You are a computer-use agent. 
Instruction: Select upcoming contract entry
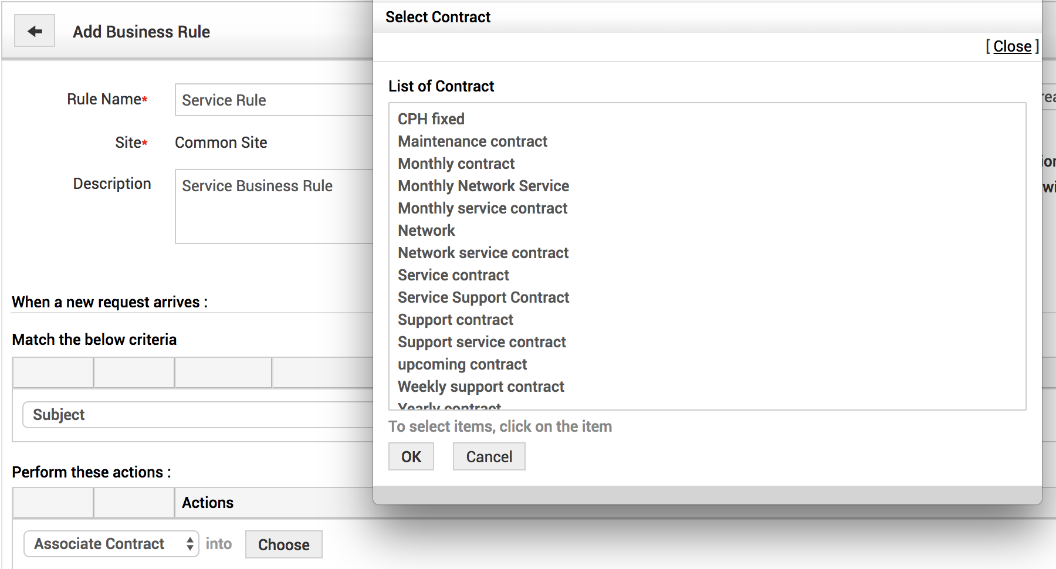pos(462,364)
